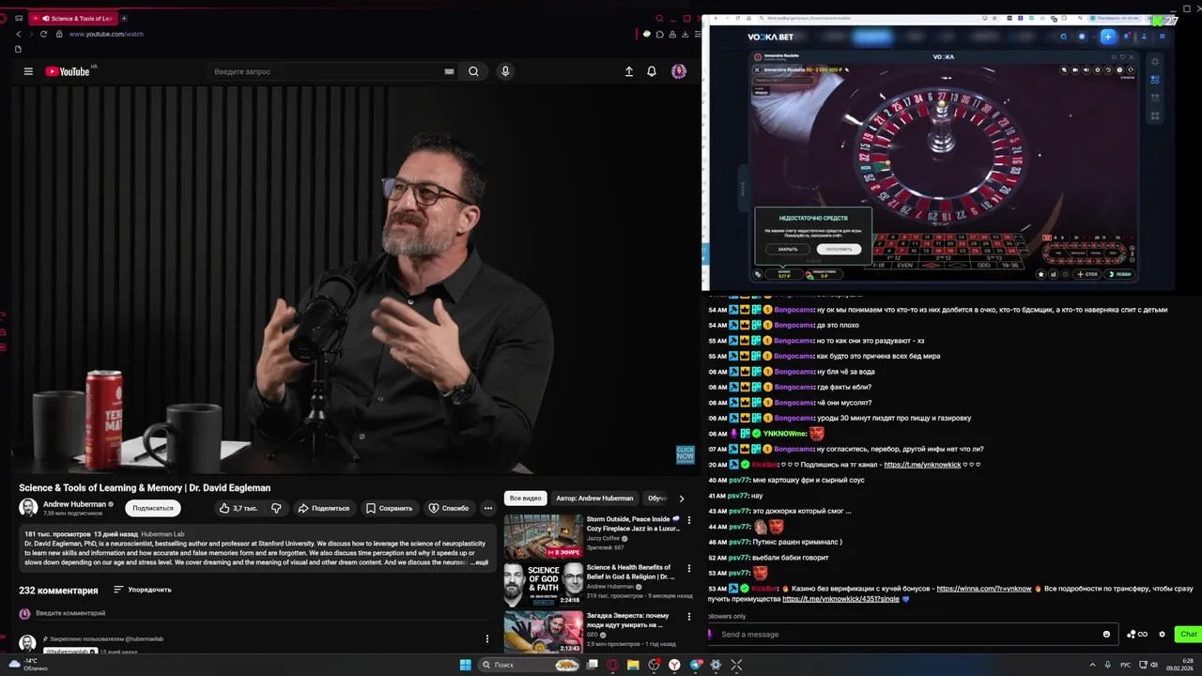
Task: Open roulette settings gear in the stream
Action: pos(1099,69)
